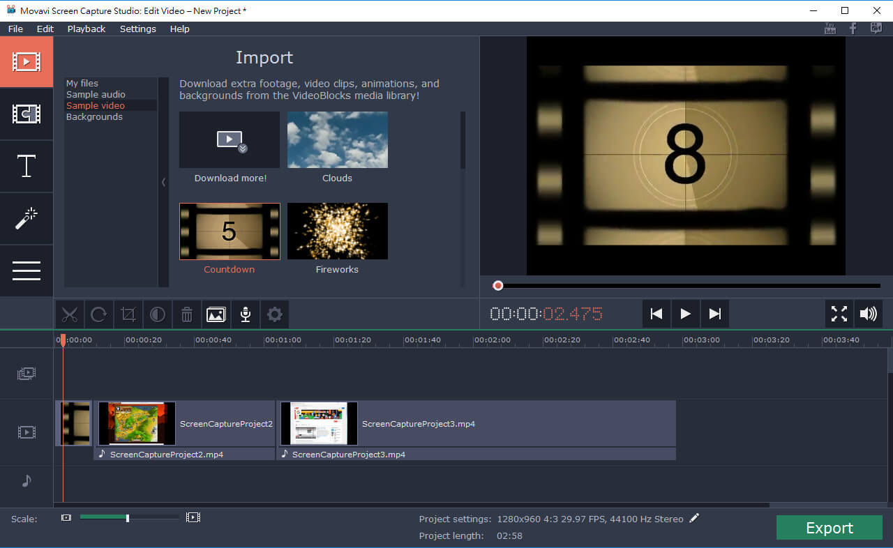
Task: Click the Download more! dropdown thumbnail
Action: (x=230, y=140)
